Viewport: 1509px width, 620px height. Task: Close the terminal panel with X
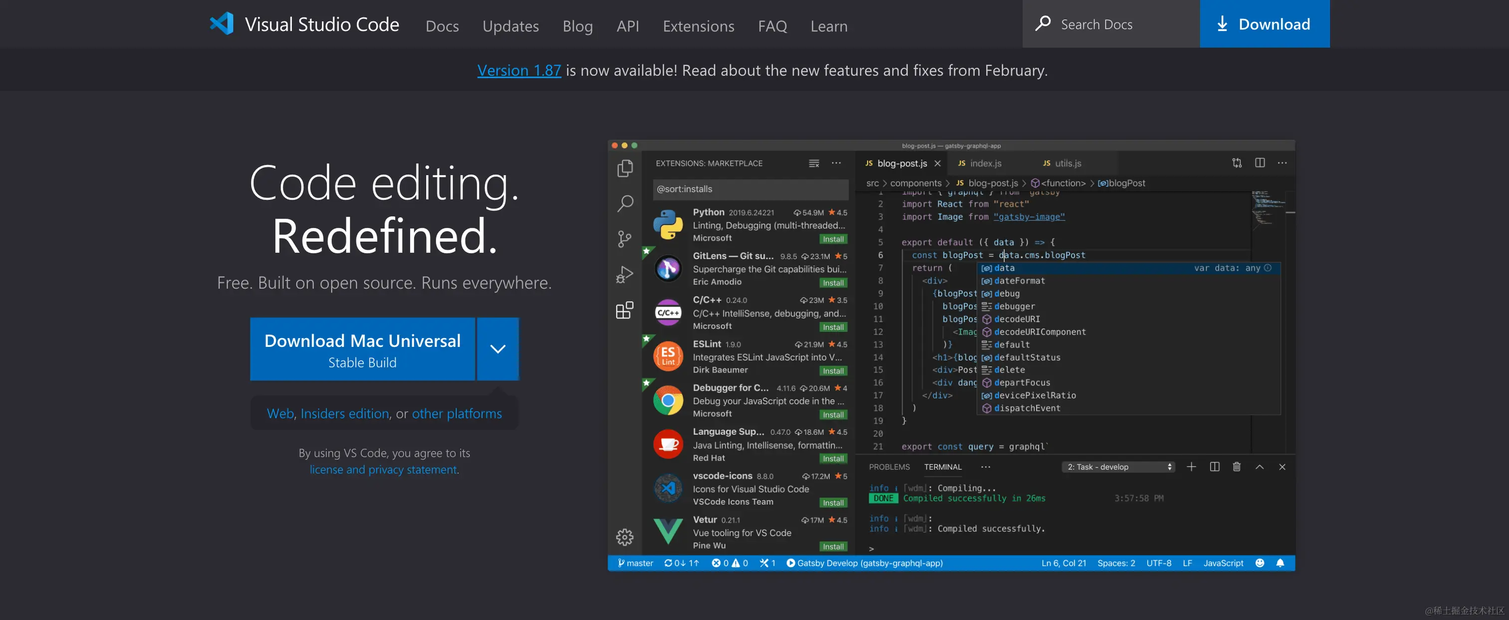1282,467
